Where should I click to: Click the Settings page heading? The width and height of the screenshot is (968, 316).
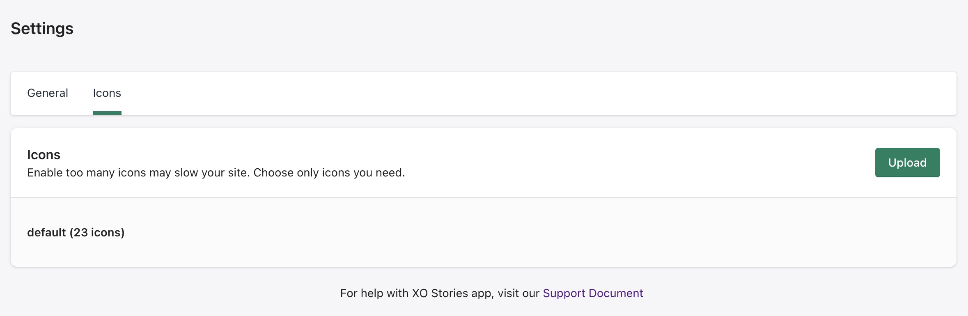(x=42, y=28)
